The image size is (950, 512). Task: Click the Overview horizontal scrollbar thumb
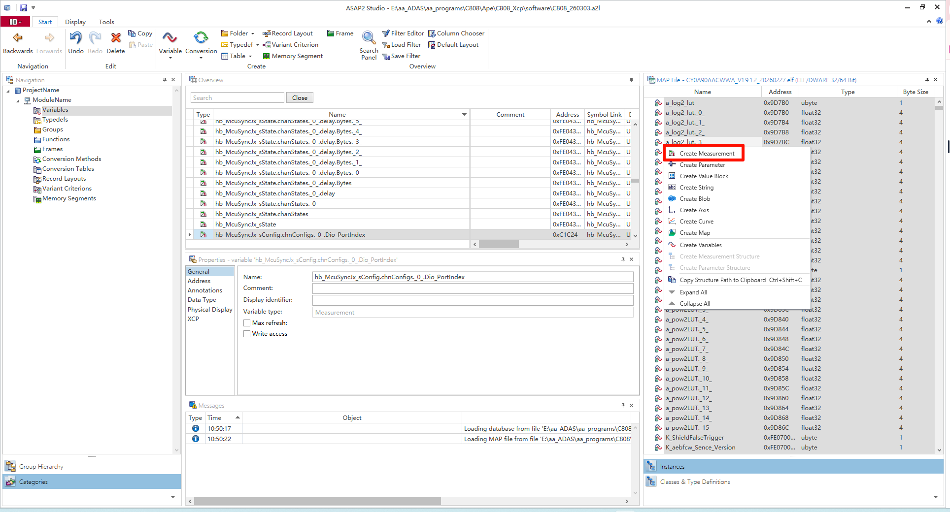(499, 244)
